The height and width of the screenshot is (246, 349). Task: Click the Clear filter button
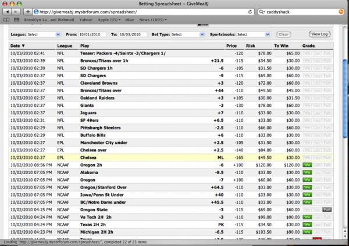283,35
